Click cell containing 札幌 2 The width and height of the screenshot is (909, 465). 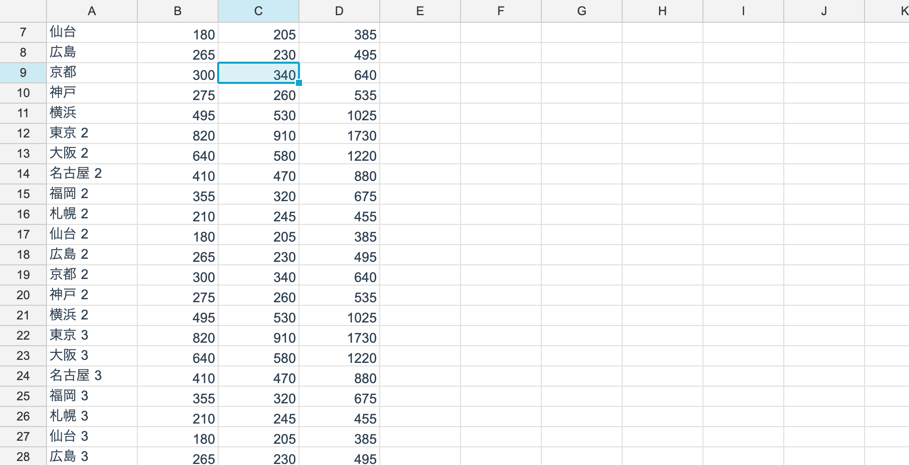(x=92, y=214)
